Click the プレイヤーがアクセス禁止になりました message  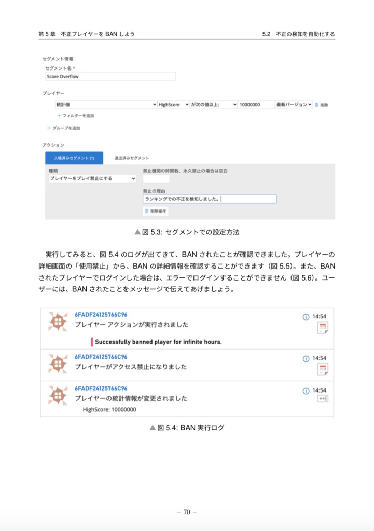pyautogui.click(x=131, y=367)
